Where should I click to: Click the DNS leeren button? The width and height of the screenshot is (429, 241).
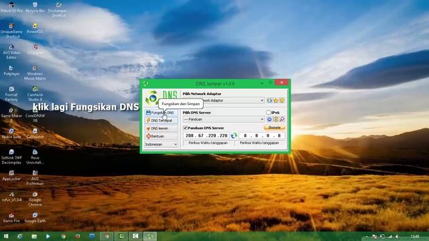pyautogui.click(x=161, y=128)
